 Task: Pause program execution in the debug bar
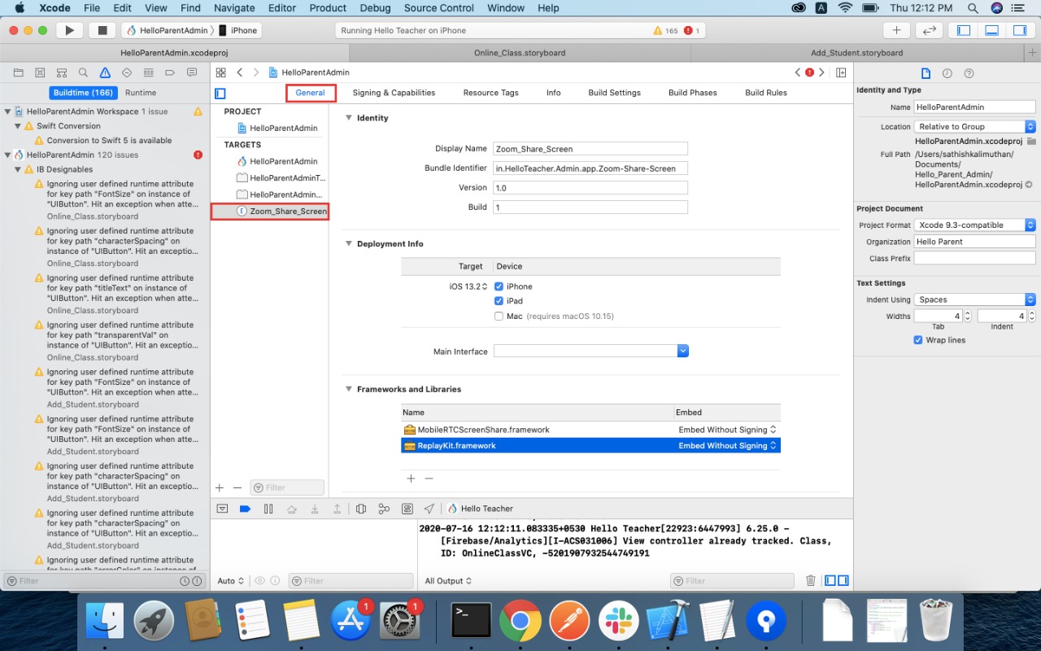pyautogui.click(x=268, y=509)
